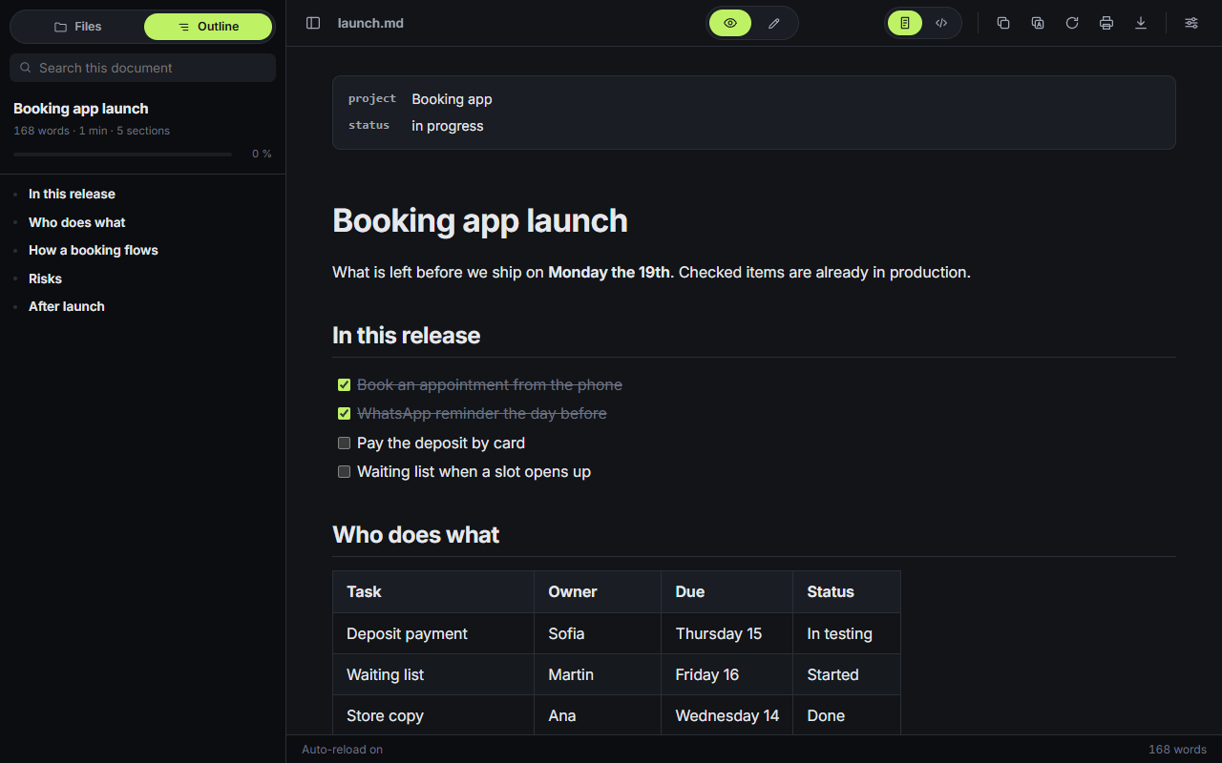Jump to Who does what section

tap(77, 222)
